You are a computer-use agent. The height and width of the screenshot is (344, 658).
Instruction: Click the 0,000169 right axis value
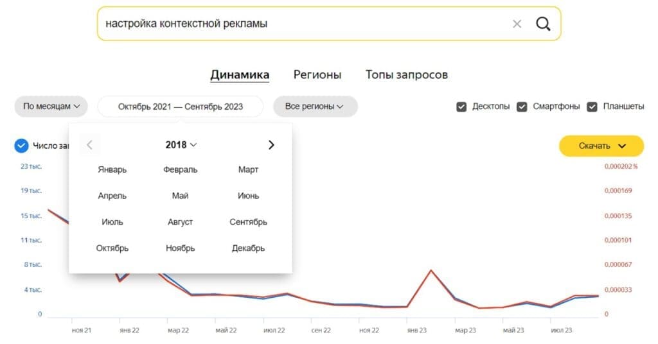click(x=618, y=191)
